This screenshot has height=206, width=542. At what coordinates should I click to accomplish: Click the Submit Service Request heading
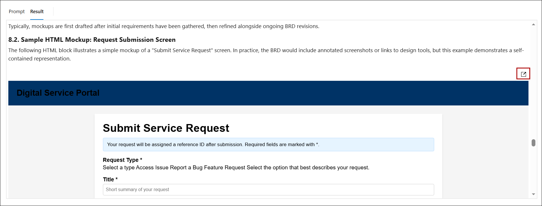coord(166,128)
